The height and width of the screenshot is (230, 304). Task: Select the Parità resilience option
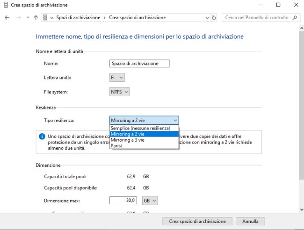144,145
